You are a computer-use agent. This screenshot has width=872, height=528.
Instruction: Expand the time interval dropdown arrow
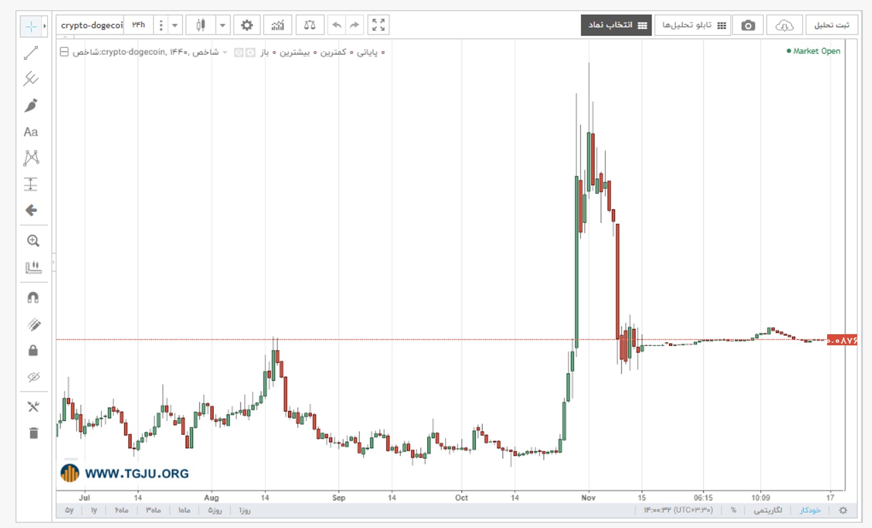(x=175, y=25)
